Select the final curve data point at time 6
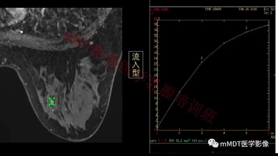 [268, 25]
